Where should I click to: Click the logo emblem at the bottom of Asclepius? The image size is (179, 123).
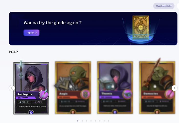coord(31,113)
